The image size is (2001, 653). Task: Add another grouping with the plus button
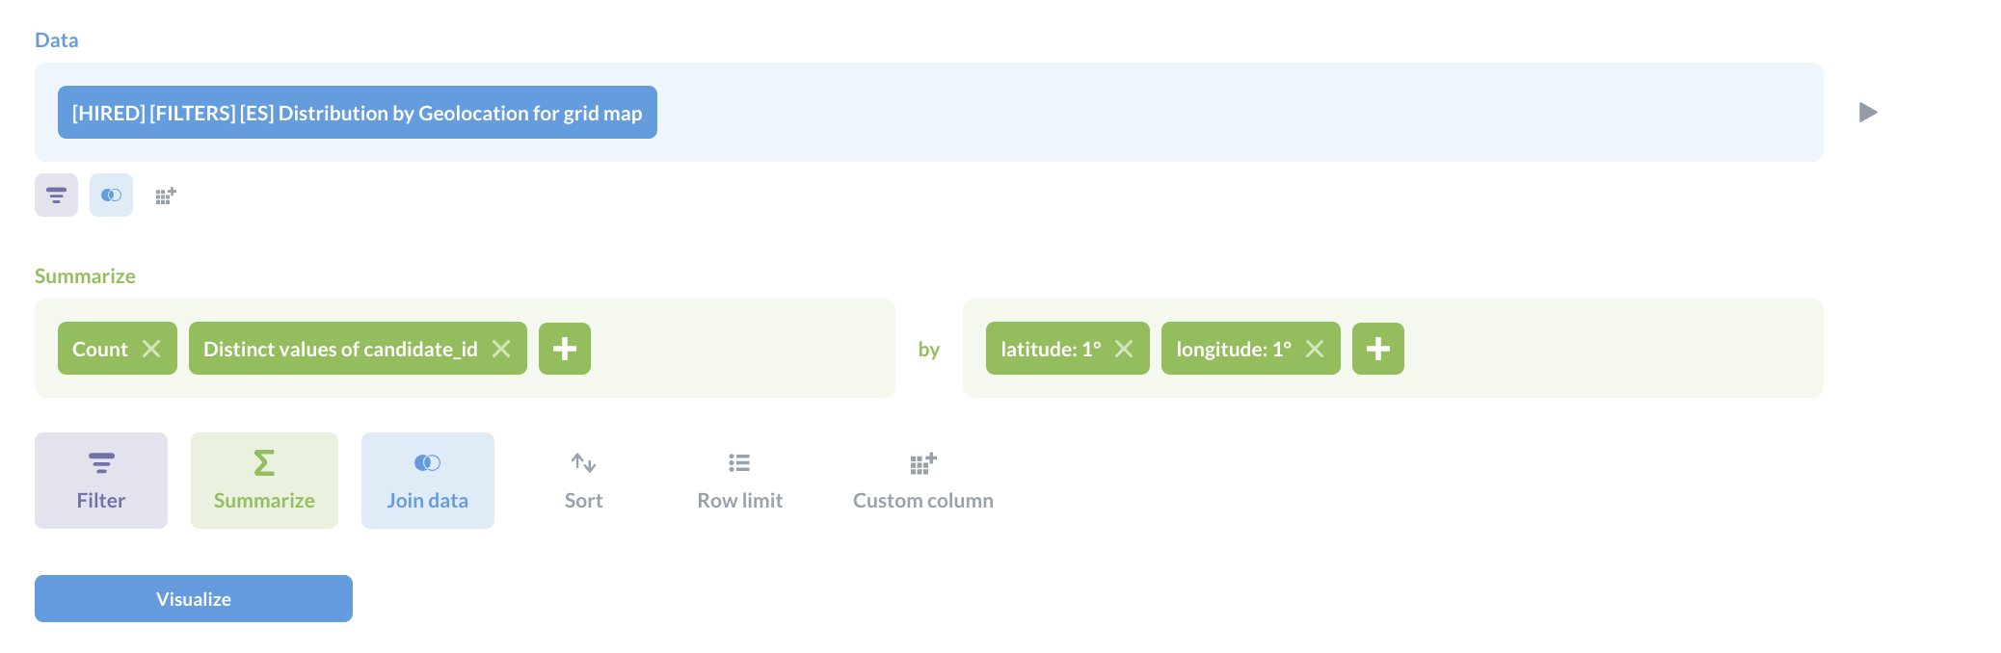tap(1378, 349)
